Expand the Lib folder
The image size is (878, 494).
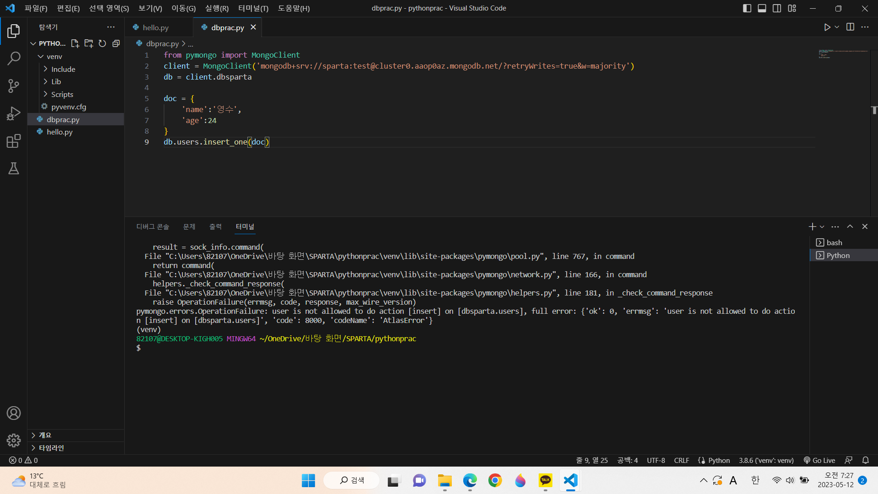tap(52, 81)
